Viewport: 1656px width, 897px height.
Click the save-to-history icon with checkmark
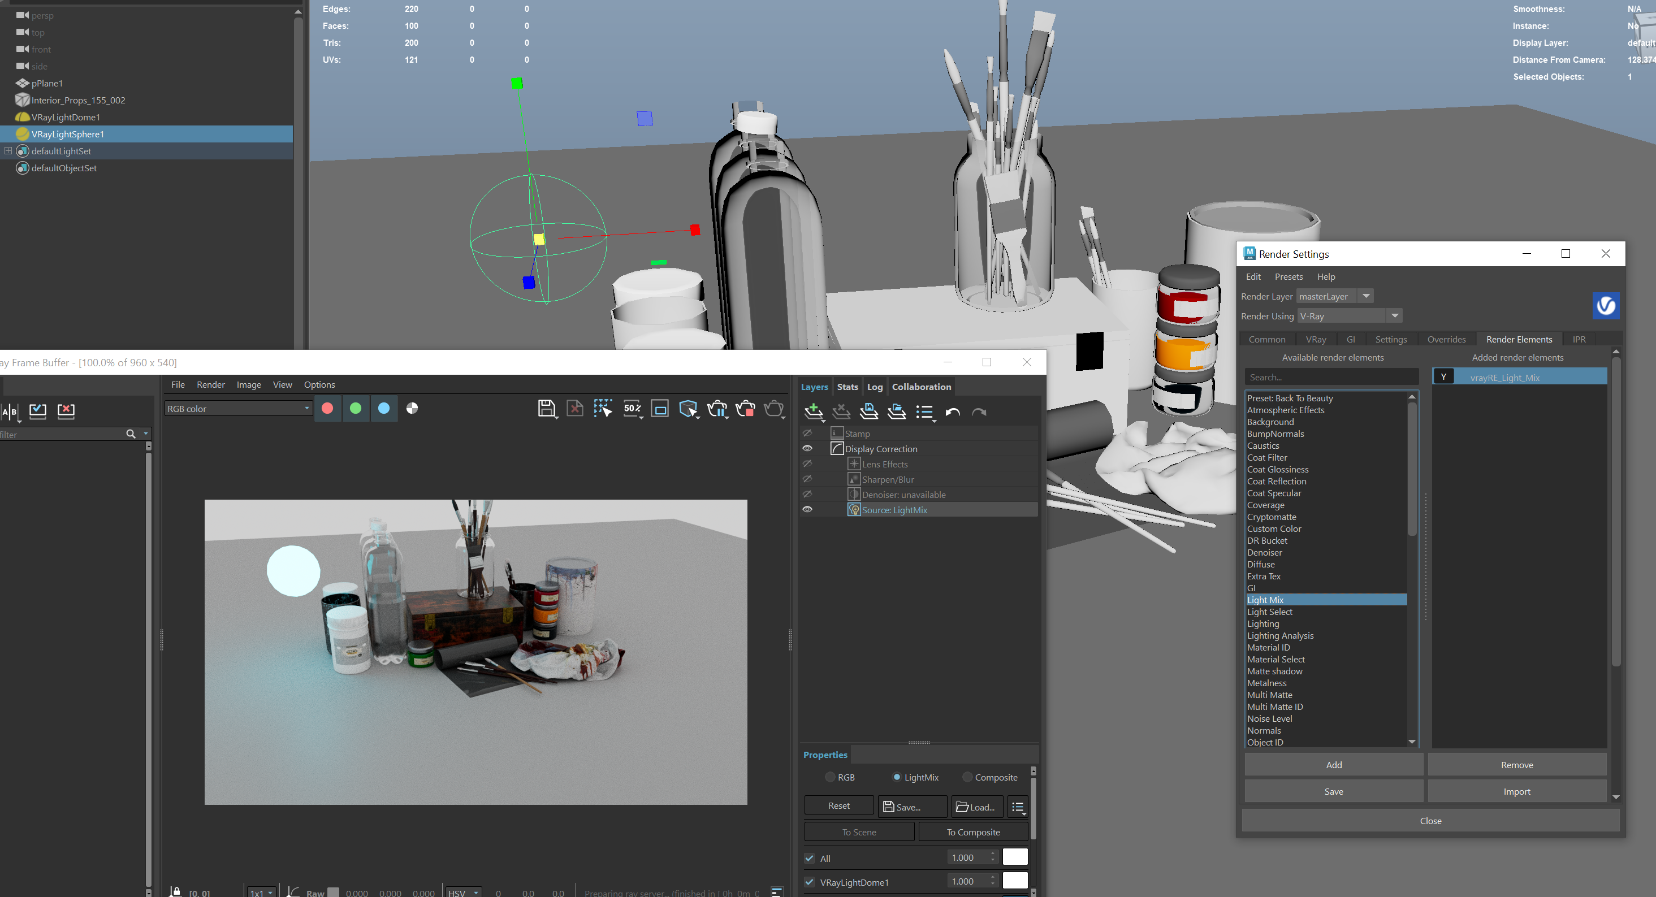point(38,410)
